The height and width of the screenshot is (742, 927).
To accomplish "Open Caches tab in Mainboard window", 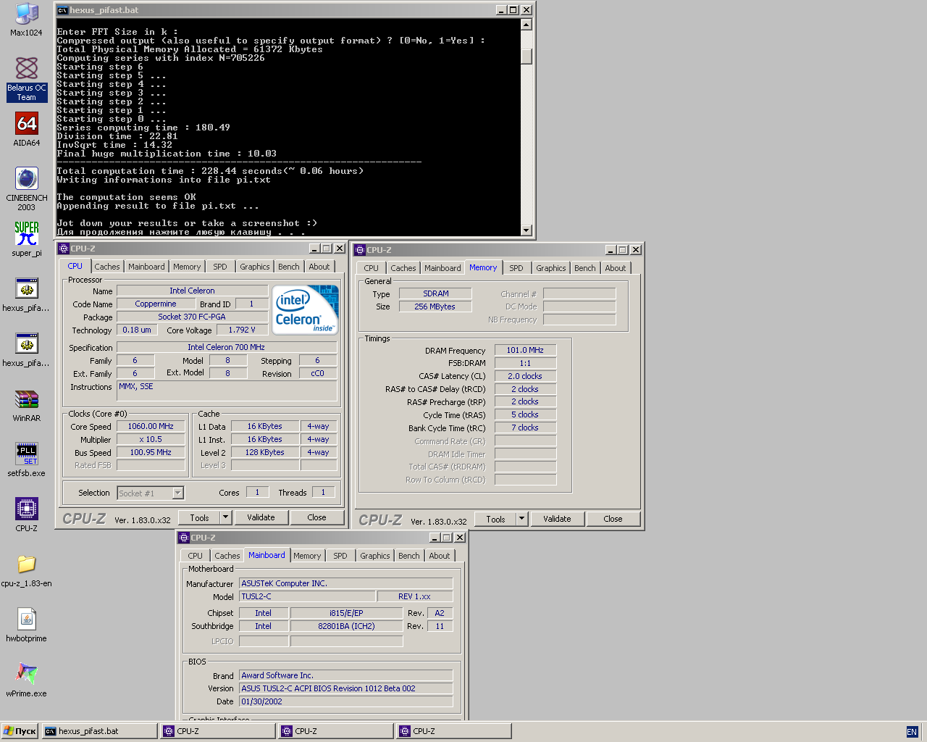I will point(227,556).
